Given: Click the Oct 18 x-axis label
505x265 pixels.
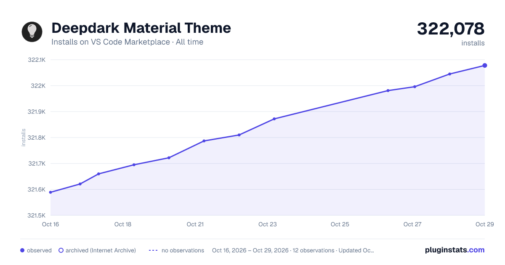Looking at the screenshot, I should (123, 224).
